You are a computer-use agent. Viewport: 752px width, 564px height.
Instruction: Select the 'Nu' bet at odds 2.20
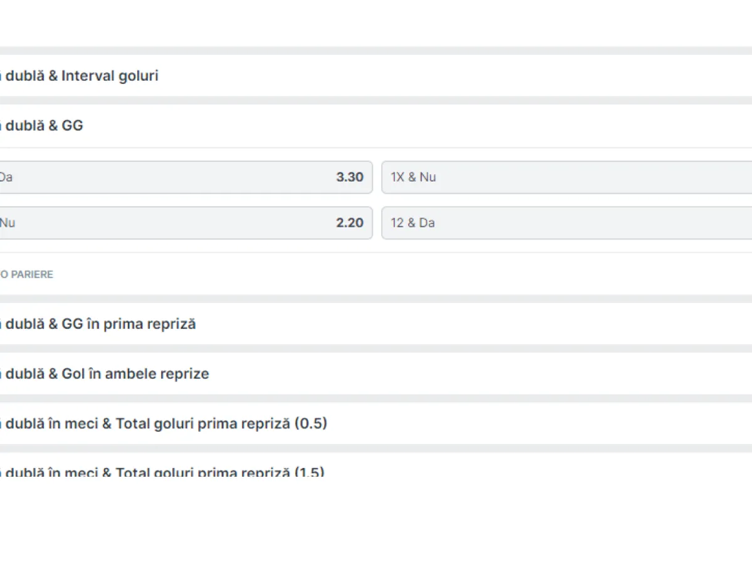coord(185,223)
